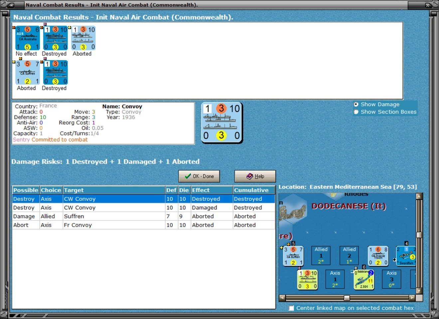The image size is (439, 319).
Task: Click the Cumulative column header
Action: (x=254, y=190)
